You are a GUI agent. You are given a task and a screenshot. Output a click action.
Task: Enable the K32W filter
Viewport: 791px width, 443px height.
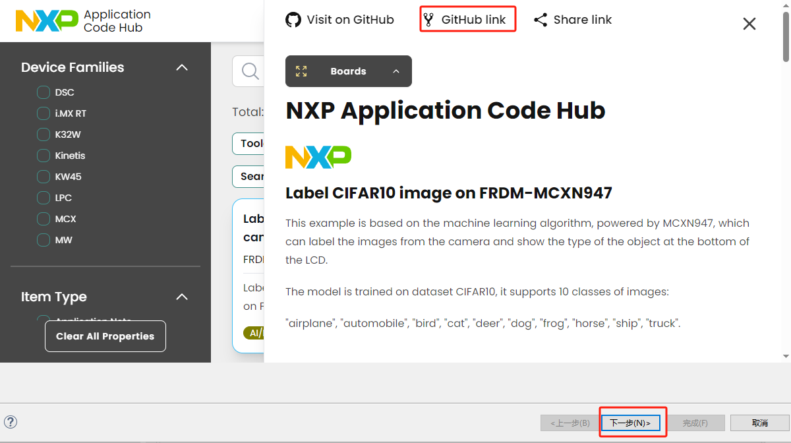44,134
